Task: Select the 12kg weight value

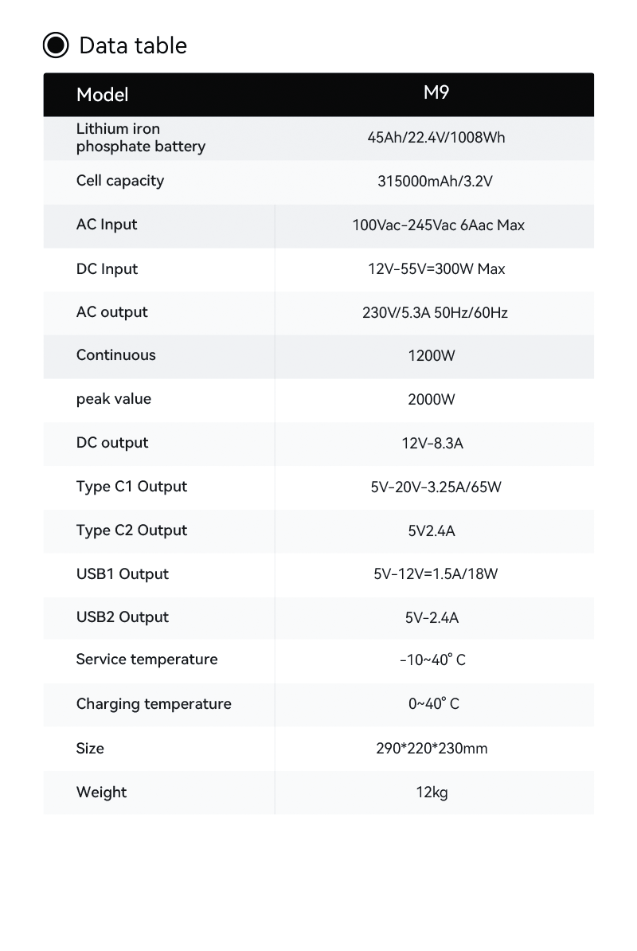Action: tap(432, 792)
